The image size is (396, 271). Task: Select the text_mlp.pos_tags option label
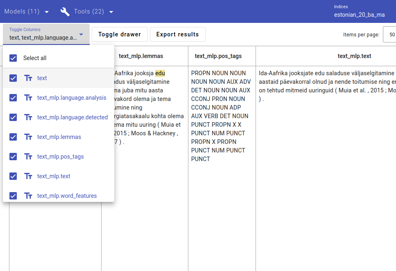(60, 157)
